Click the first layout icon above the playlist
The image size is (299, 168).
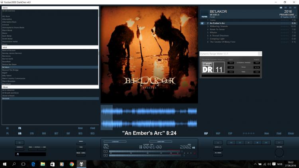click(x=281, y=8)
